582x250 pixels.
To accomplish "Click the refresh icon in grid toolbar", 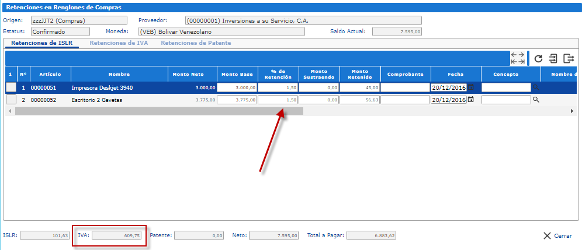I will [x=539, y=58].
